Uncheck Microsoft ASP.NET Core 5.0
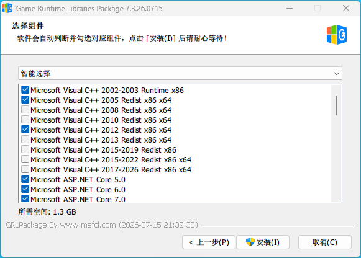Image resolution: width=361 pixels, height=258 pixels. coord(25,179)
